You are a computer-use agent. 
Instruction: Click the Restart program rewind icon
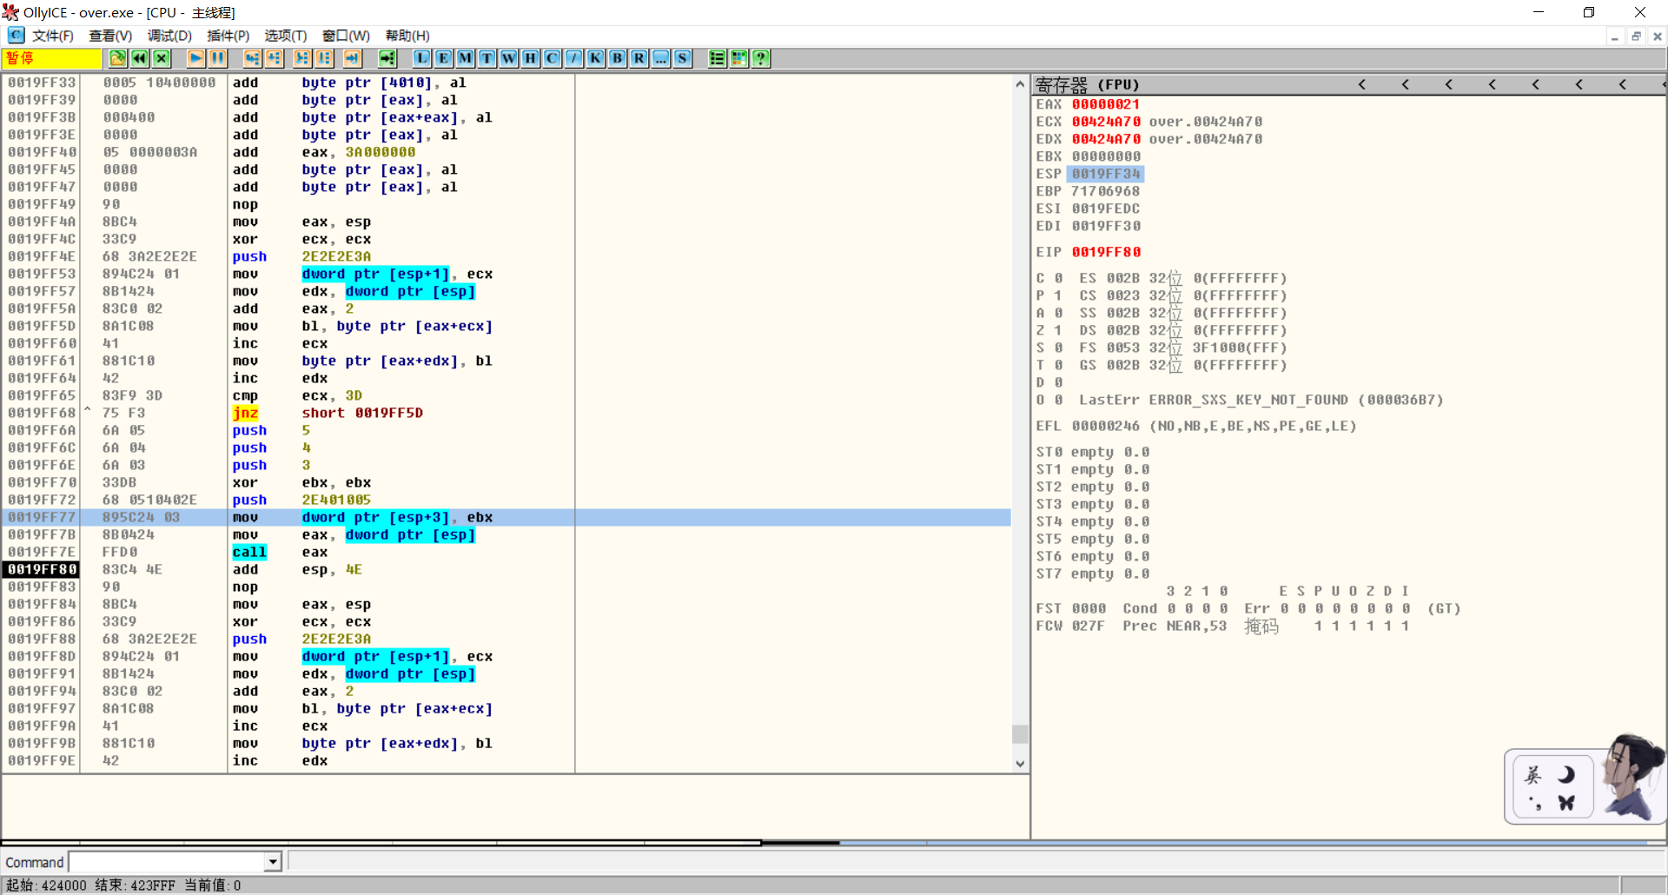(139, 58)
